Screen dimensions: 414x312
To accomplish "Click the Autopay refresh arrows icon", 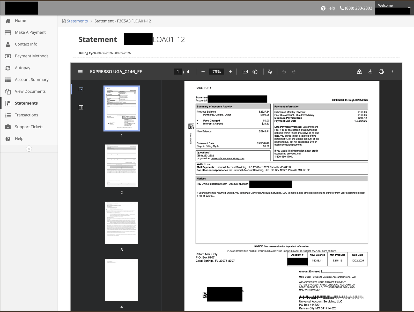I will pyautogui.click(x=8, y=68).
